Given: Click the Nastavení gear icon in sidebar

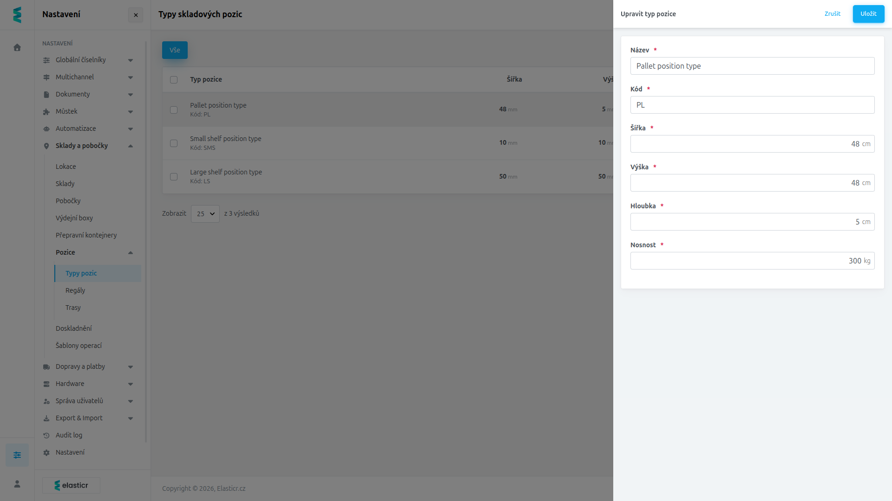Looking at the screenshot, I should [46, 453].
